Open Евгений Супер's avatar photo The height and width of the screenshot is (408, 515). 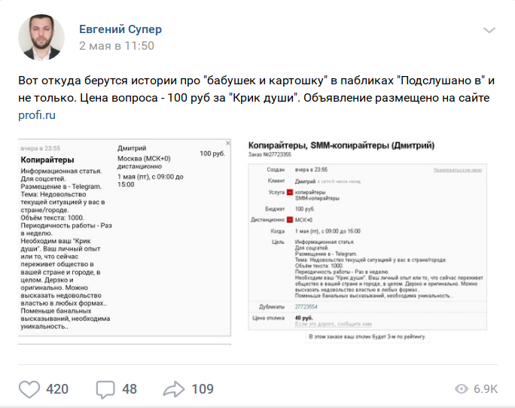pos(41,38)
